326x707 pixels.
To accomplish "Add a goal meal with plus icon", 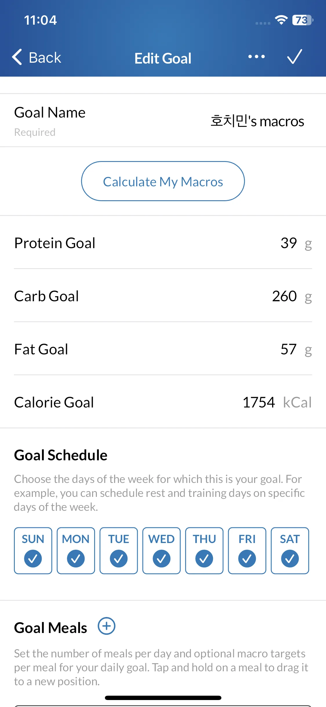I will click(106, 626).
